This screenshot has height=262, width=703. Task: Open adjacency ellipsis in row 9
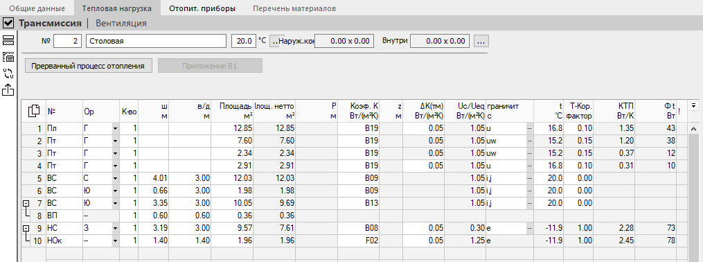pyautogui.click(x=529, y=228)
